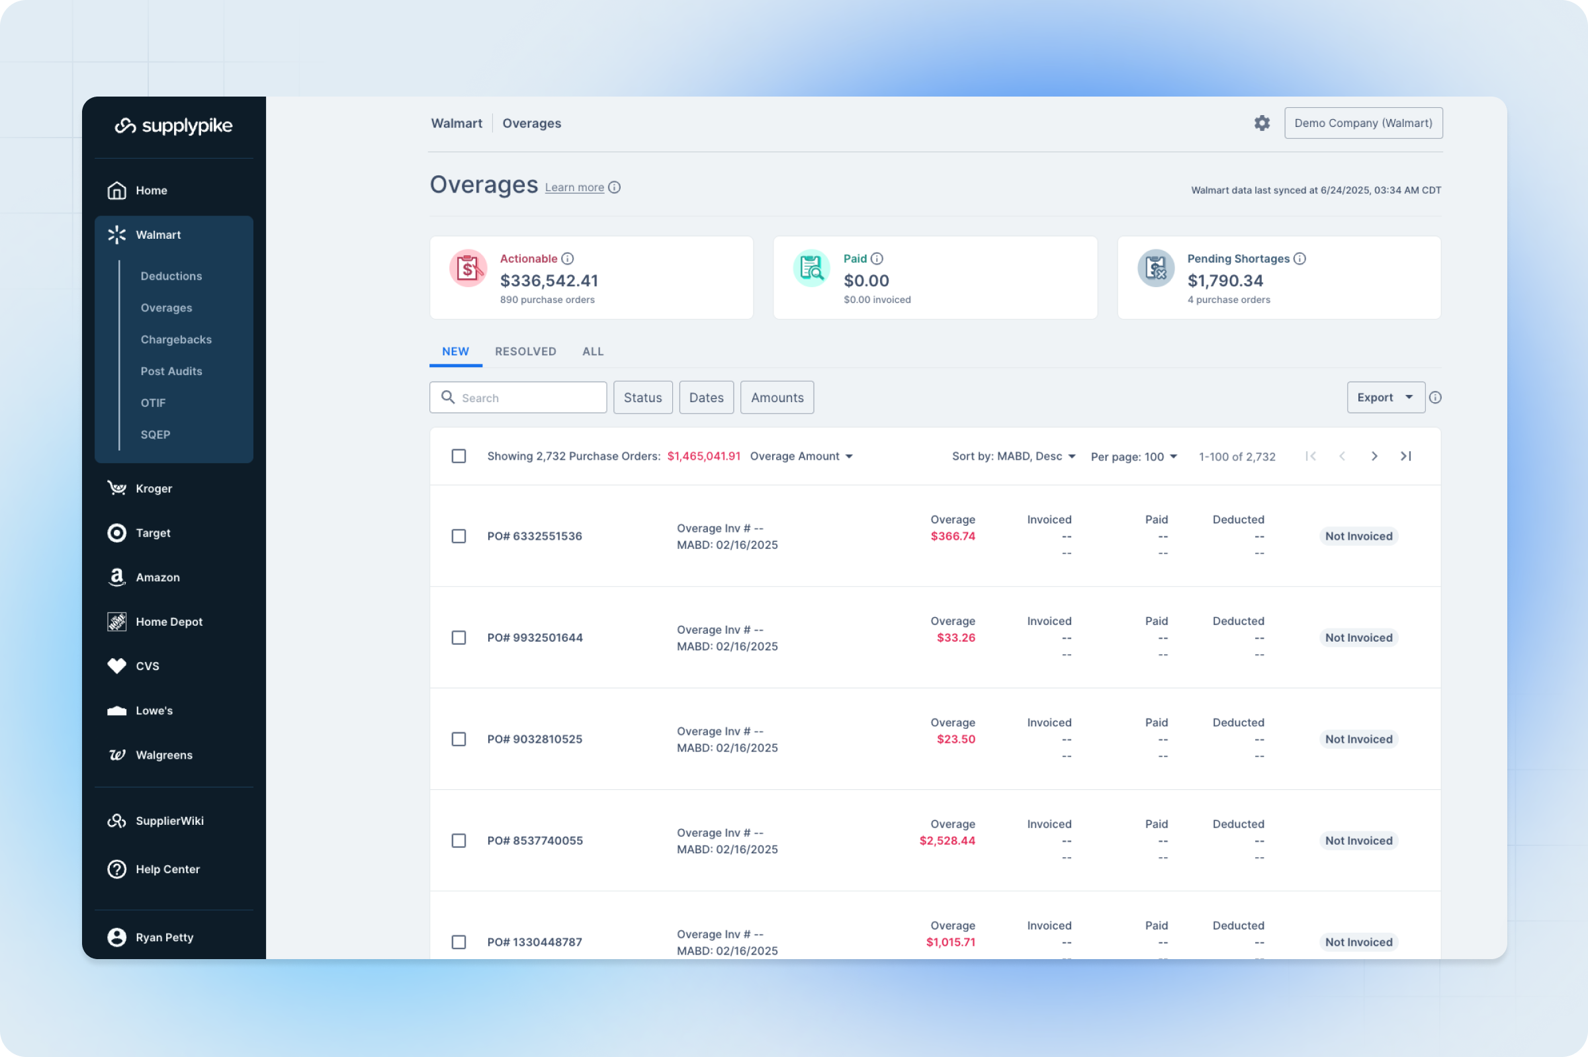Open the Amounts filter dropdown

tap(777, 398)
